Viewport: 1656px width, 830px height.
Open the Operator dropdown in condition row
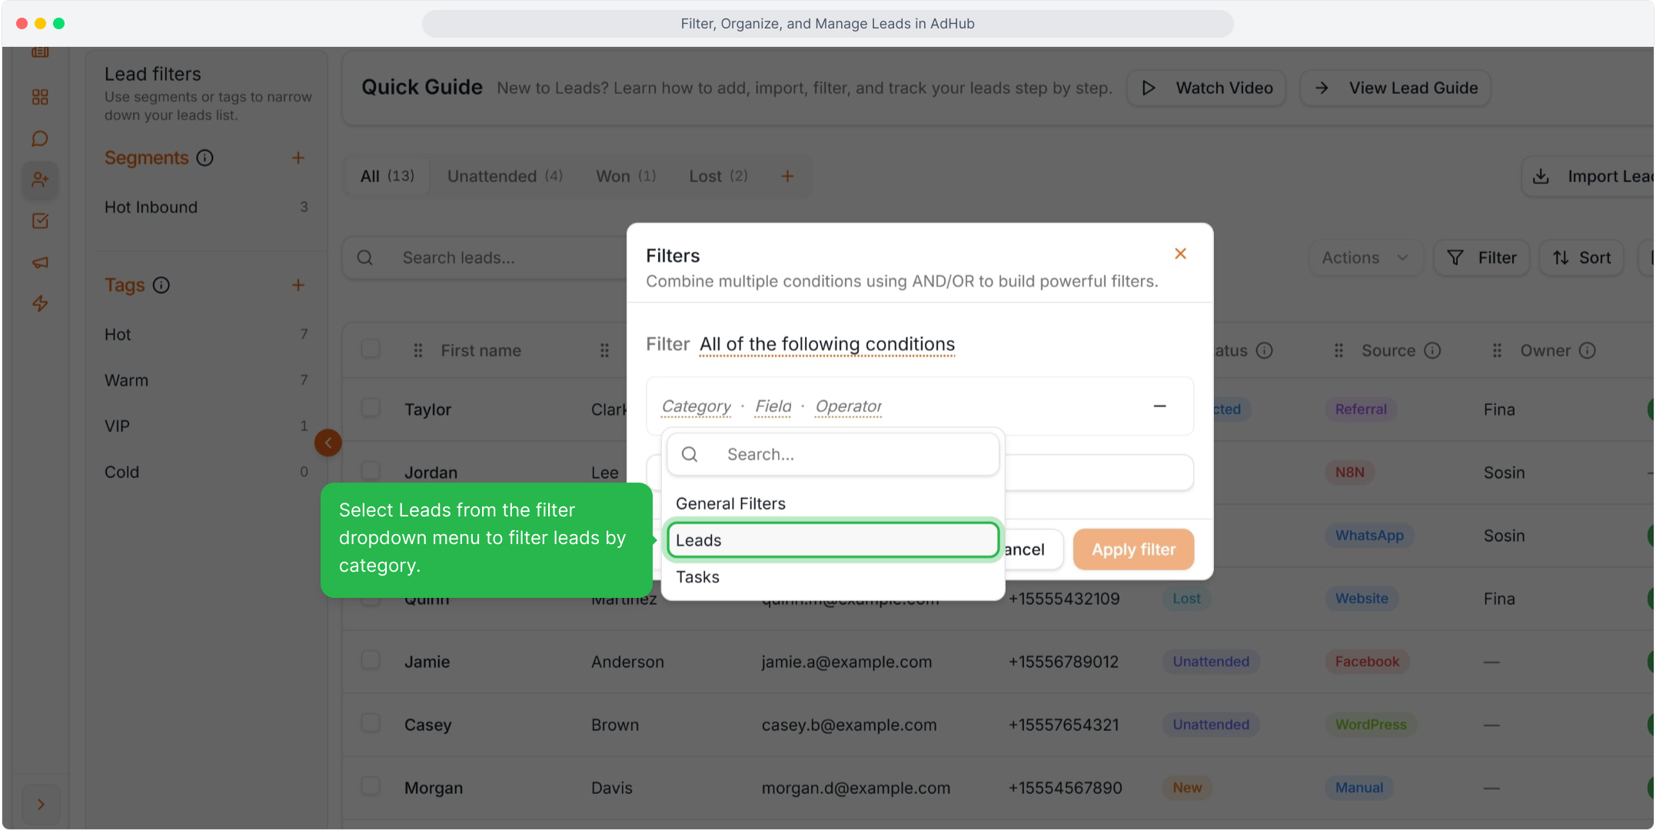848,406
